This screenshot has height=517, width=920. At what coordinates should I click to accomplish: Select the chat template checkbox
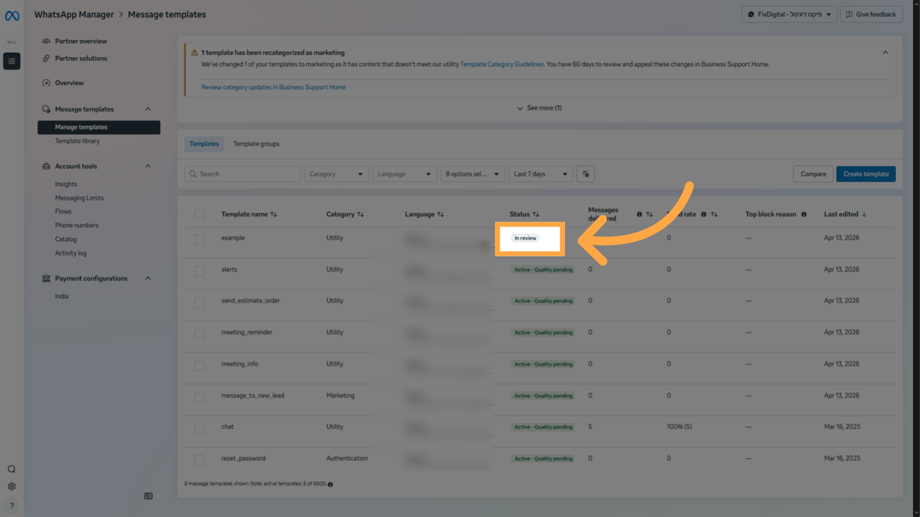(199, 429)
